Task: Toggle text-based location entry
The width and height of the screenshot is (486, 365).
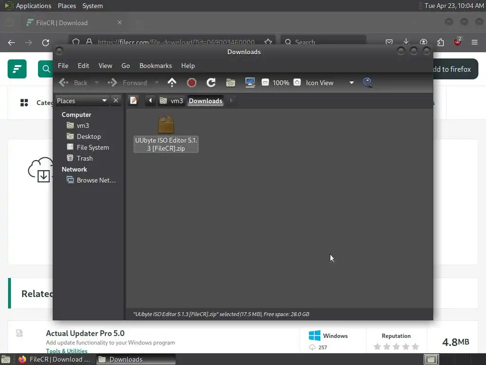Action: (133, 101)
